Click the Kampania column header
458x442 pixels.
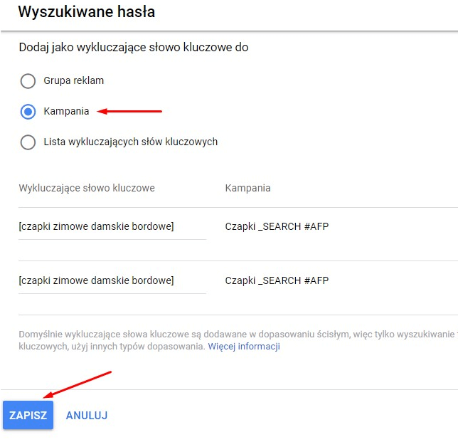pos(247,188)
